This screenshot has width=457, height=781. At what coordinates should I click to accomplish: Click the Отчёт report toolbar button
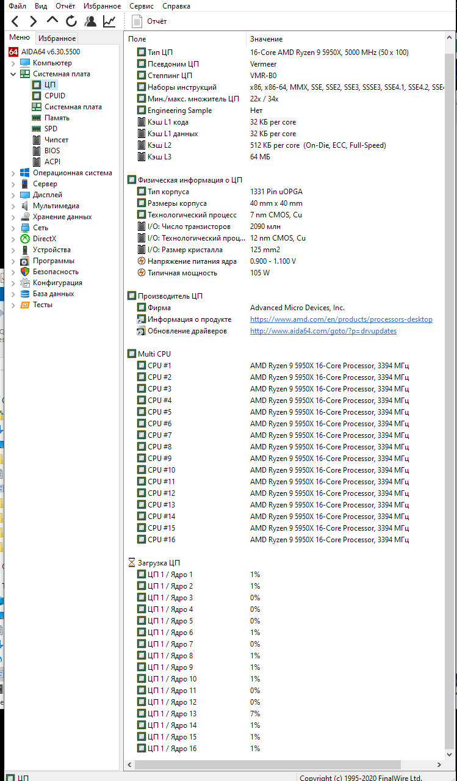click(149, 21)
